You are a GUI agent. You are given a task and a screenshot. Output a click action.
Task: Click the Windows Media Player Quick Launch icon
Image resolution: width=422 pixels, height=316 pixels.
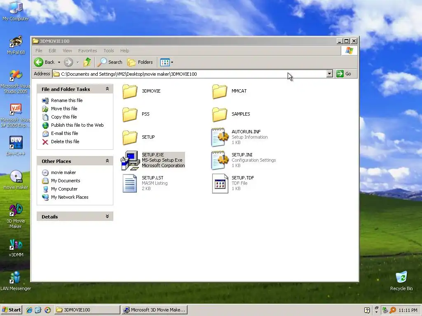click(47, 310)
